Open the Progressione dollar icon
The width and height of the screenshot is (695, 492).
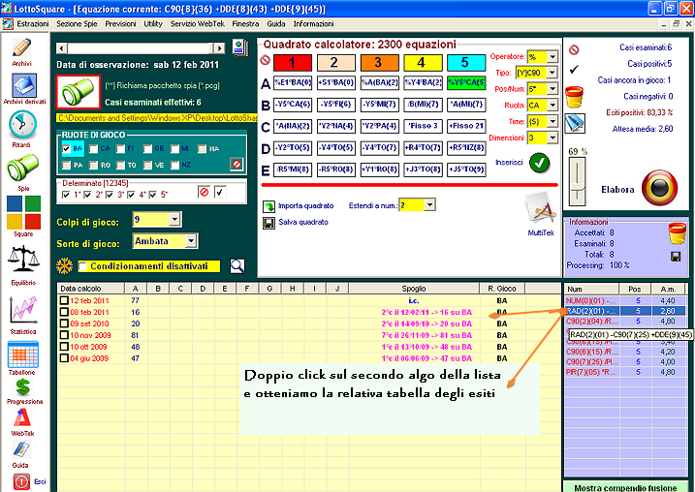(x=22, y=387)
